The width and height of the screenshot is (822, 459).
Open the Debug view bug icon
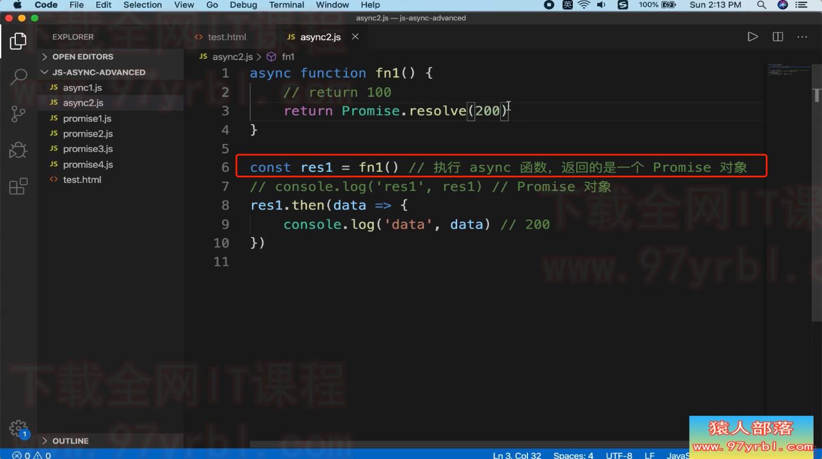pyautogui.click(x=18, y=150)
